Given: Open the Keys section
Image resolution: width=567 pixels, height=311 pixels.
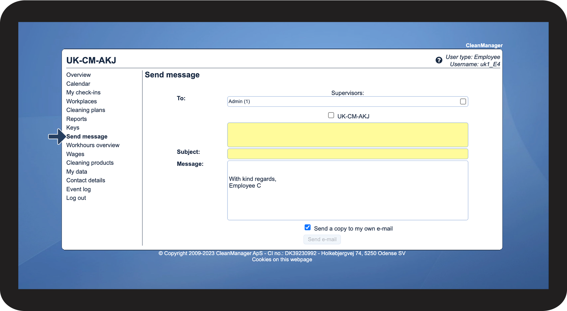Looking at the screenshot, I should click(73, 128).
